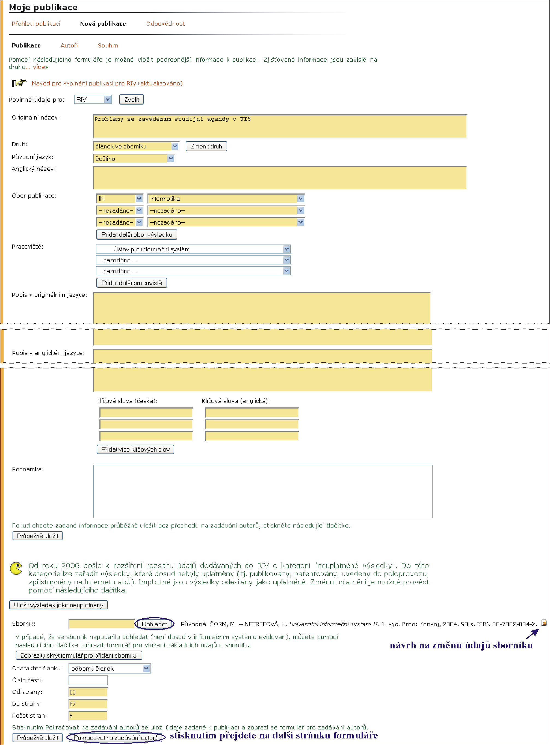
Task: Open Charakter článku odborný článek dropdown
Action: [110, 669]
